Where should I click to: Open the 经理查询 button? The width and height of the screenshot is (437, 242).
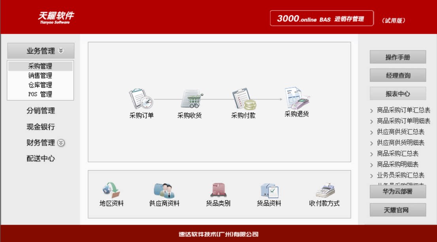tap(398, 75)
